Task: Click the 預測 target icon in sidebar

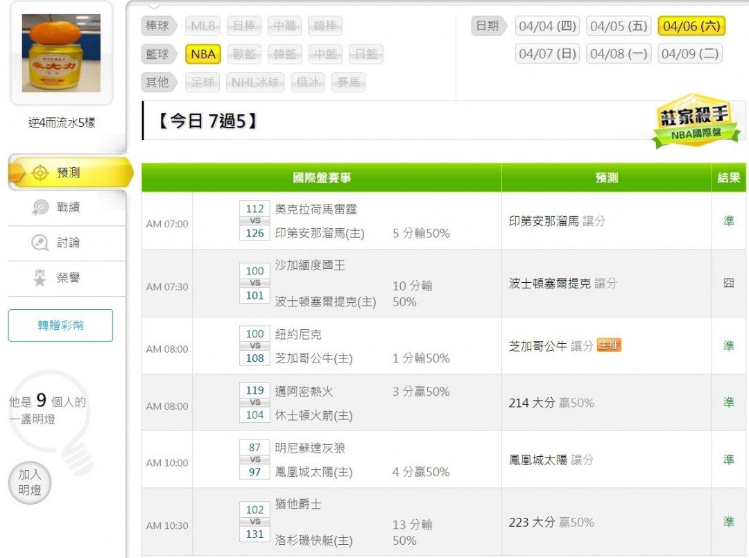Action: tap(40, 173)
